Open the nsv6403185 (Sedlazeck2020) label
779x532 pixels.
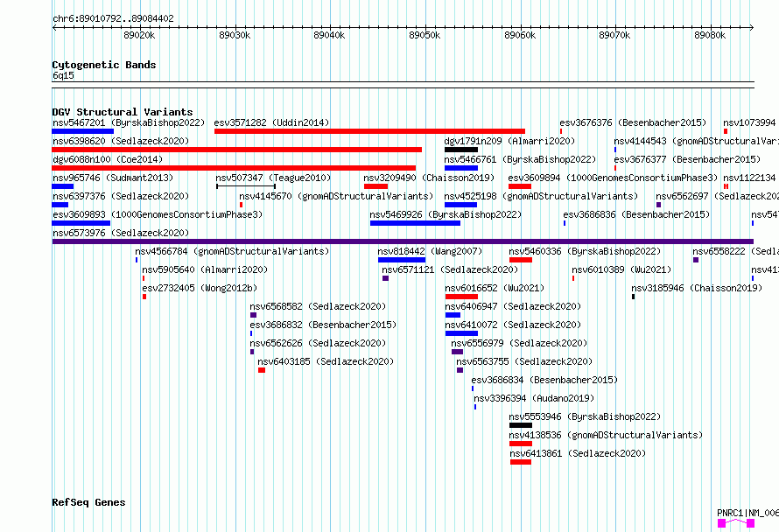click(326, 361)
